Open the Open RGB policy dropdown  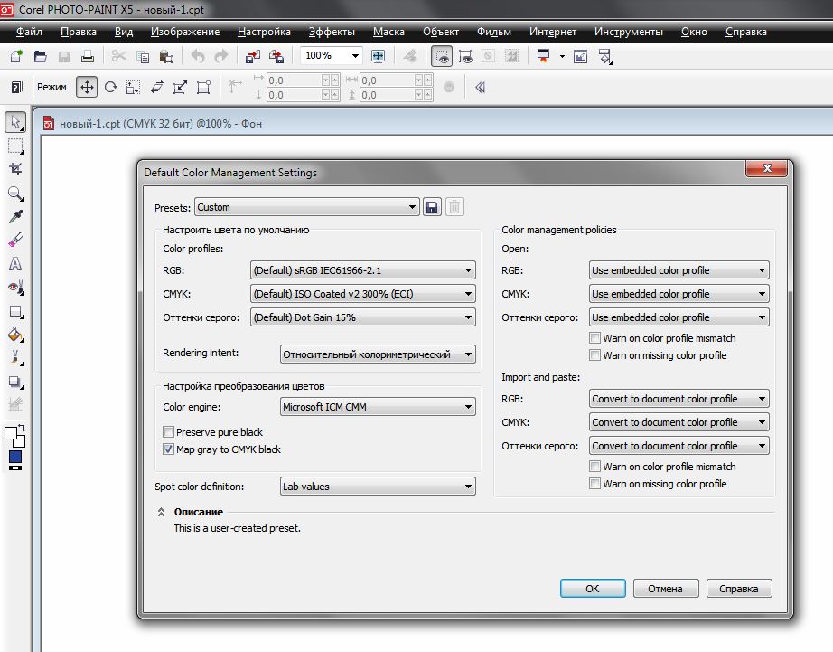pos(679,270)
